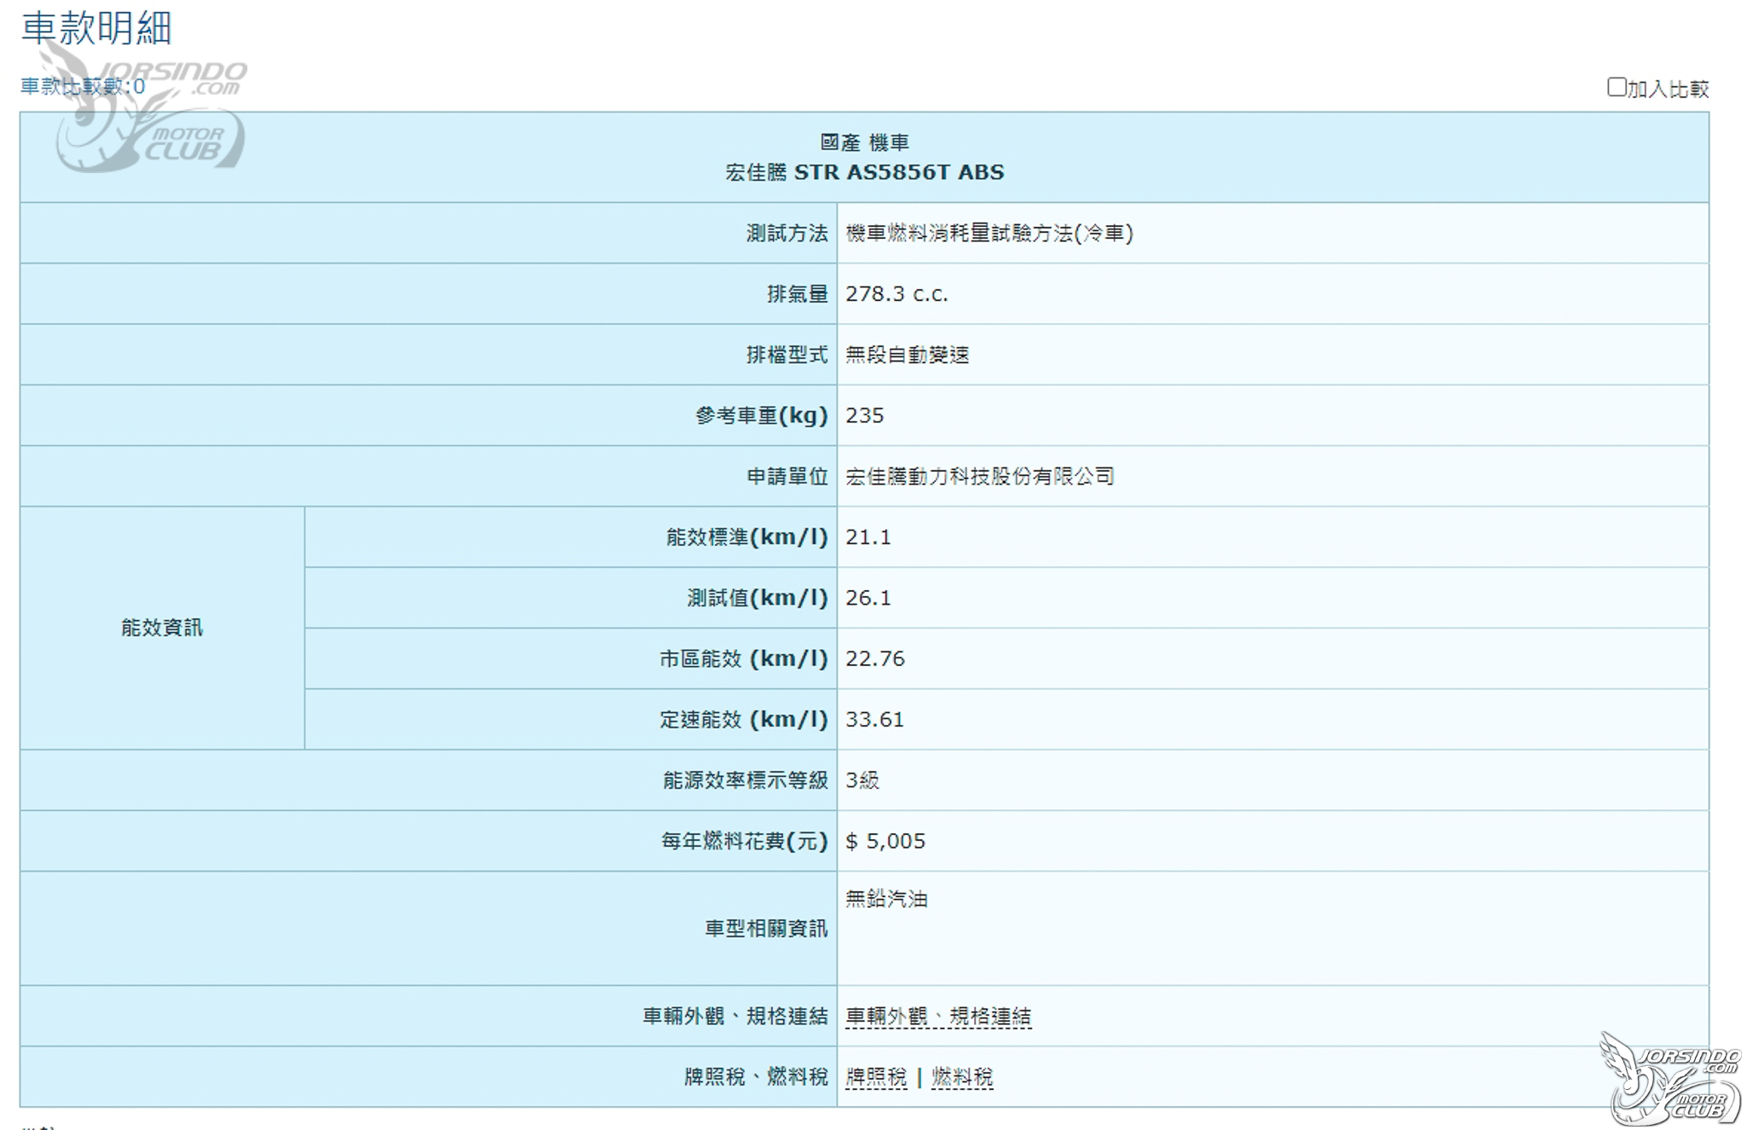Click the 測試值(km/l) label
1747x1130 pixels.
coord(757,598)
